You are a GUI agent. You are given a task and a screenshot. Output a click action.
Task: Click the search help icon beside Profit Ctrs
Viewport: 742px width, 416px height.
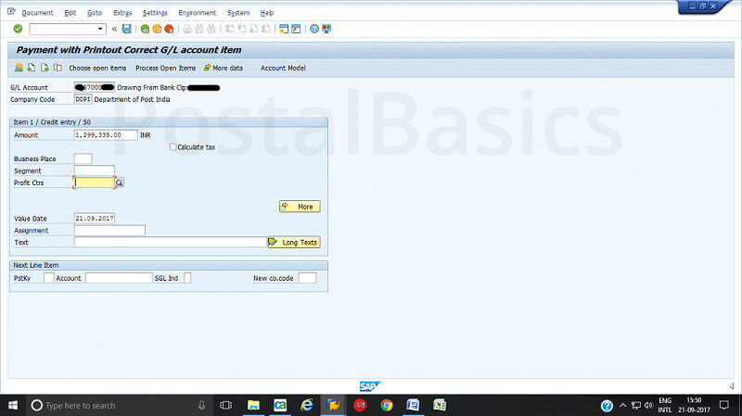tap(120, 183)
